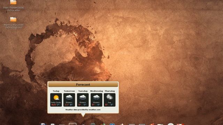
Task: Click the "Tuesday" day label
Action: pos(83,91)
